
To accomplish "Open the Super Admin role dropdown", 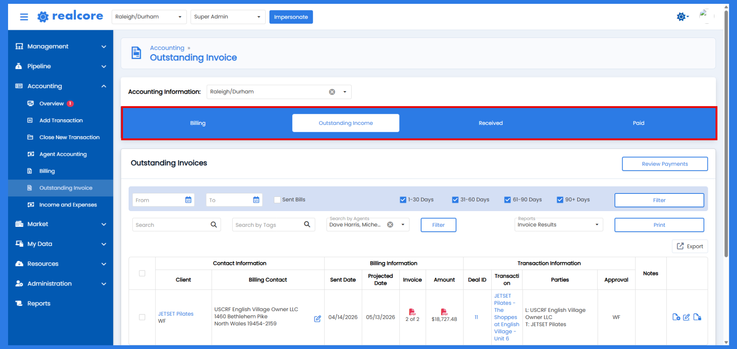I will click(x=228, y=17).
